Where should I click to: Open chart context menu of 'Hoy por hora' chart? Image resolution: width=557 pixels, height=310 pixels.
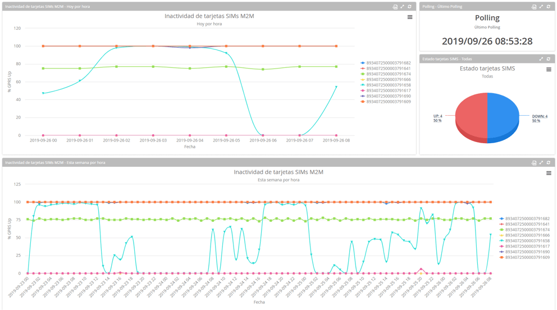[x=410, y=17]
